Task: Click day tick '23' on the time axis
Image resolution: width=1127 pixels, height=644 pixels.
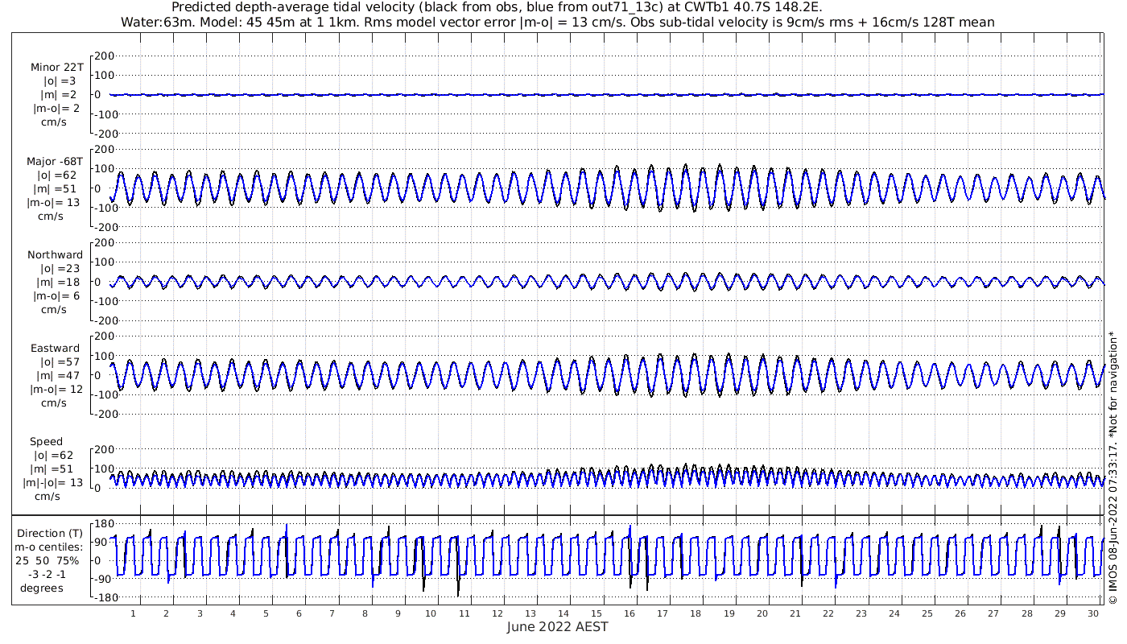Action: point(861,613)
